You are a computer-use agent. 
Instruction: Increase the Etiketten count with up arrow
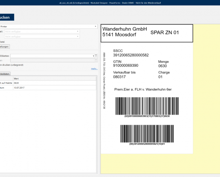[x=96, y=55]
